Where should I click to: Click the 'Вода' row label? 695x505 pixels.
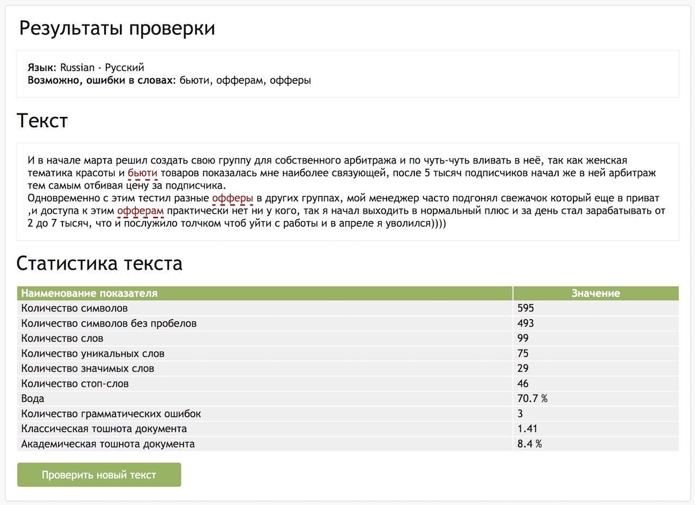point(33,399)
